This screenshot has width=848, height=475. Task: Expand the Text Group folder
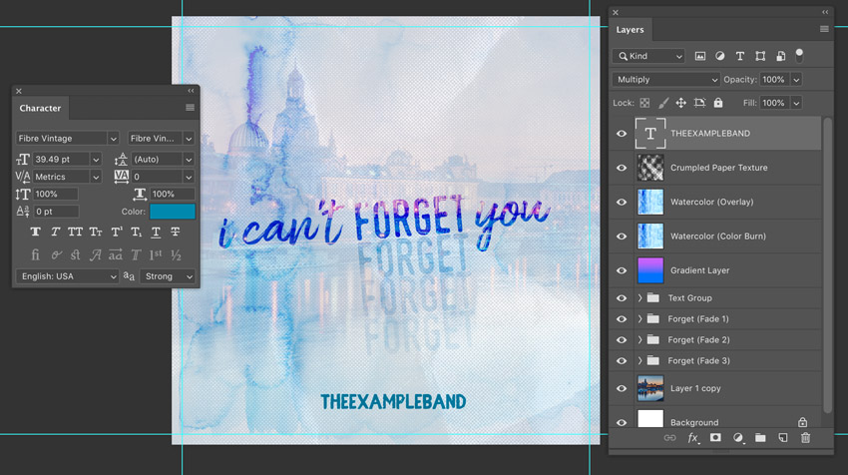640,298
